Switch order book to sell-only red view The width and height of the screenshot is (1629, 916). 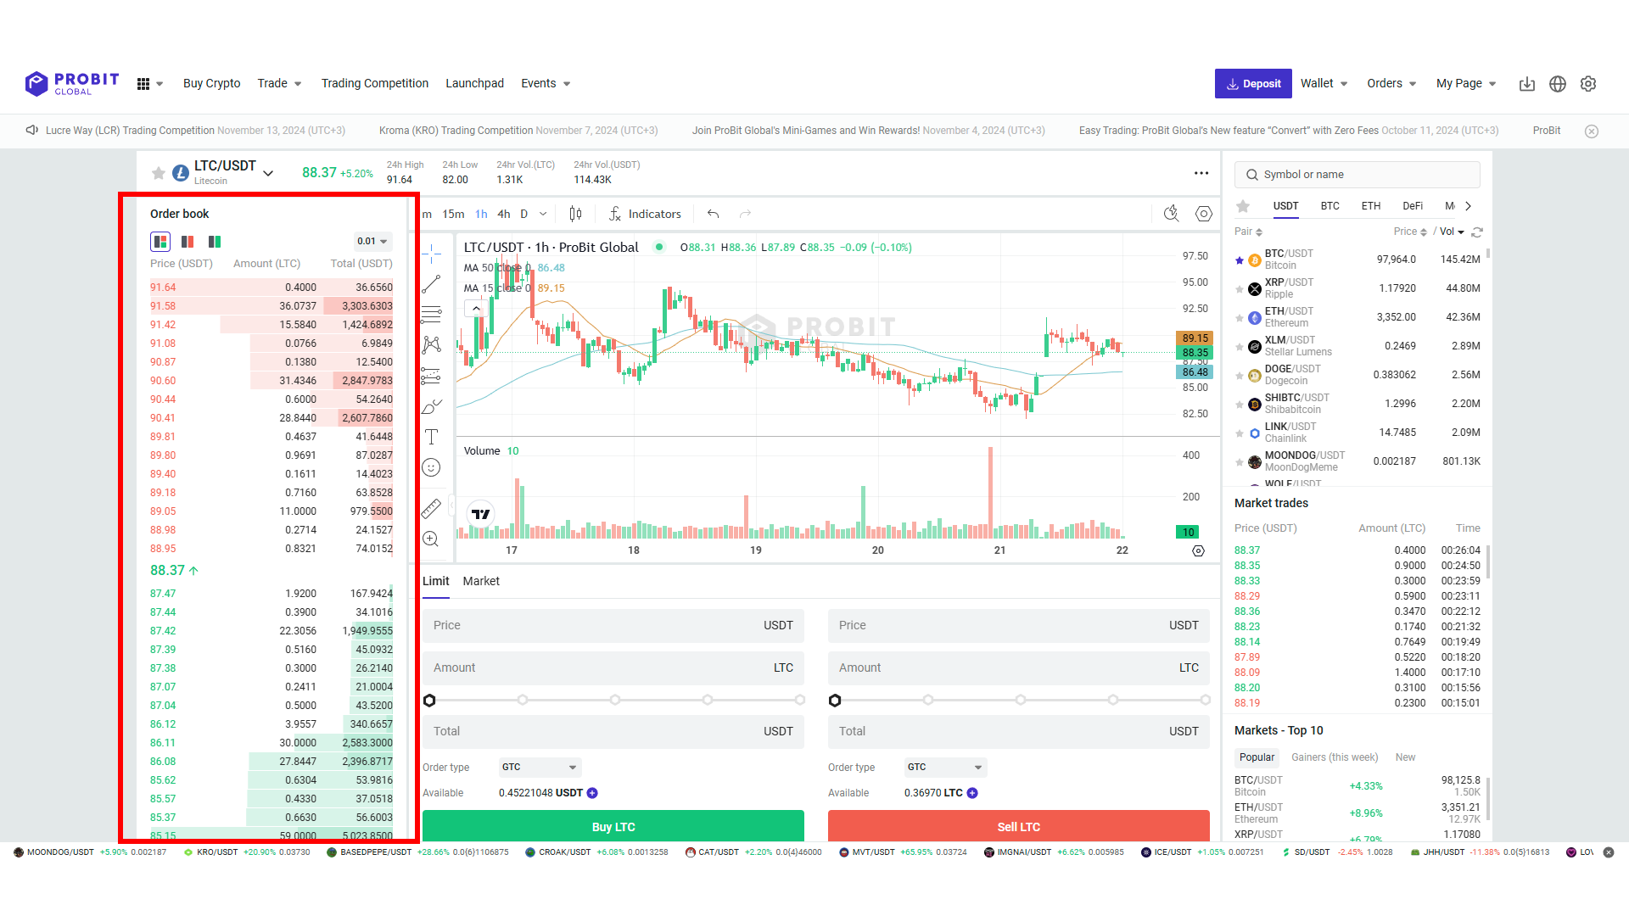point(187,241)
